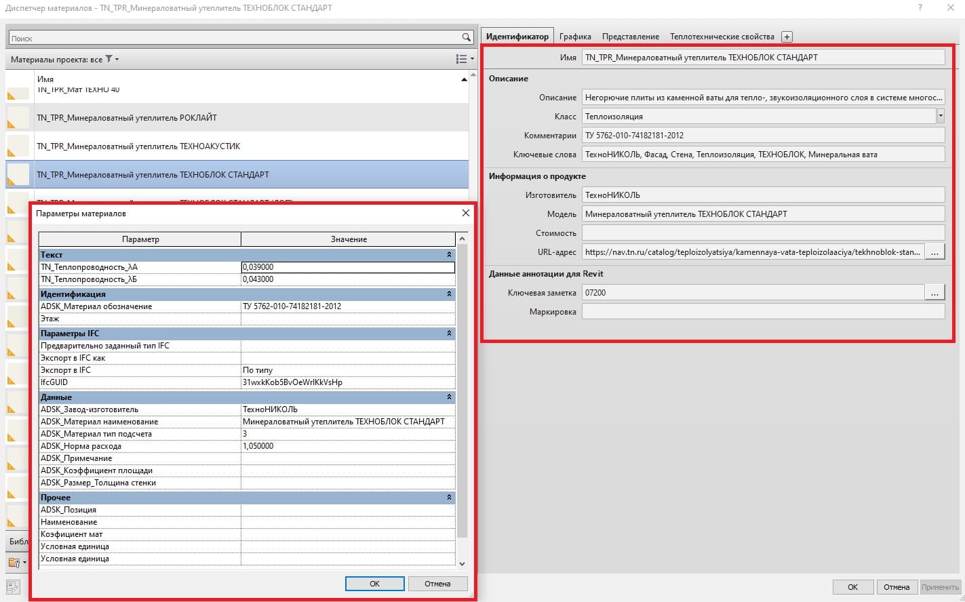The height and width of the screenshot is (602, 965).
Task: Click the help question mark icon
Action: click(x=920, y=8)
